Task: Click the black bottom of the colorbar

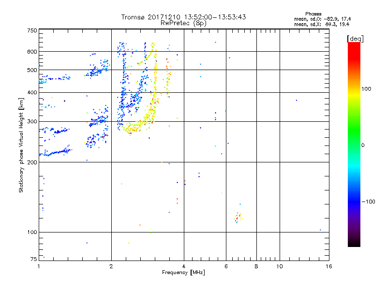Action: click(354, 243)
